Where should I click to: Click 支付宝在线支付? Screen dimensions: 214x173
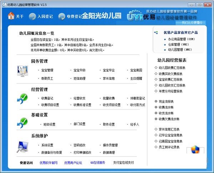[123, 163]
